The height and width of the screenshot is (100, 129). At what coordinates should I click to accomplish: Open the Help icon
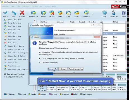coord(104,13)
